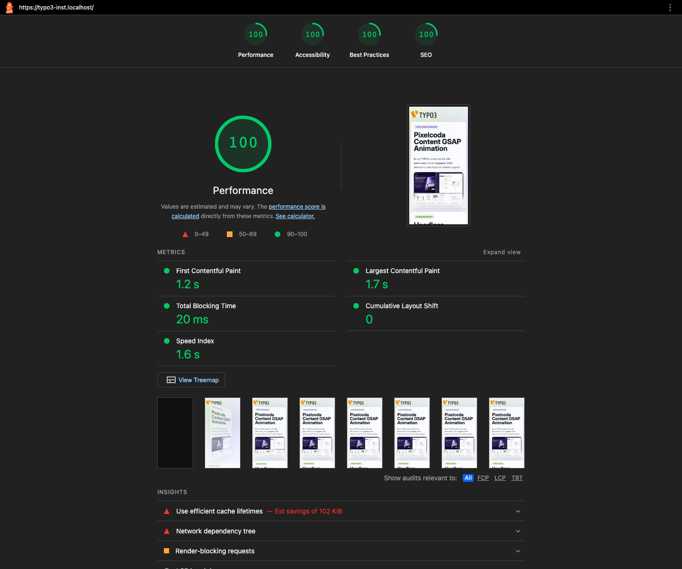Expand the Render-blocking requests insight
Image resolution: width=682 pixels, height=569 pixels.
tap(341, 551)
